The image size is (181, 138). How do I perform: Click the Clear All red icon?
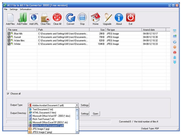pyautogui.click(x=57, y=17)
